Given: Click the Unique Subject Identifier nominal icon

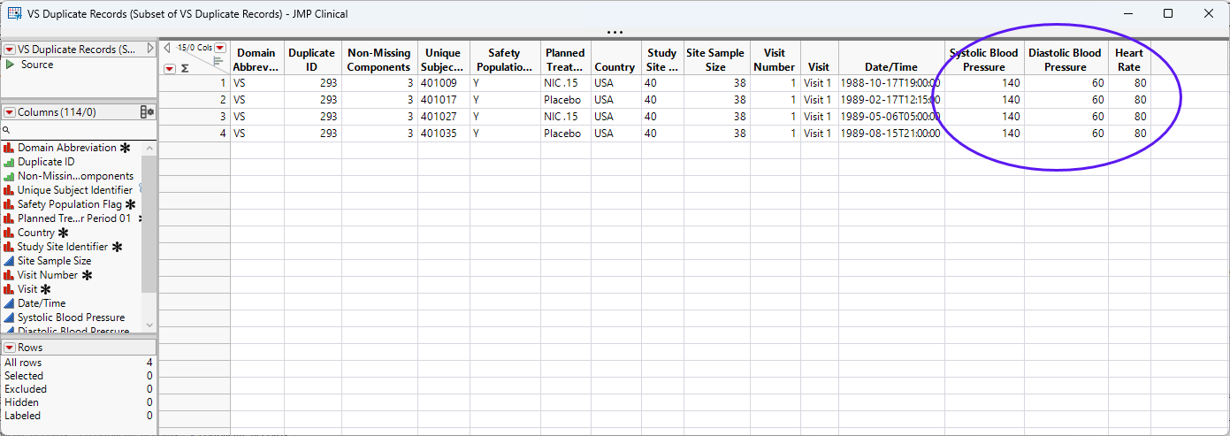Looking at the screenshot, I should click(10, 190).
